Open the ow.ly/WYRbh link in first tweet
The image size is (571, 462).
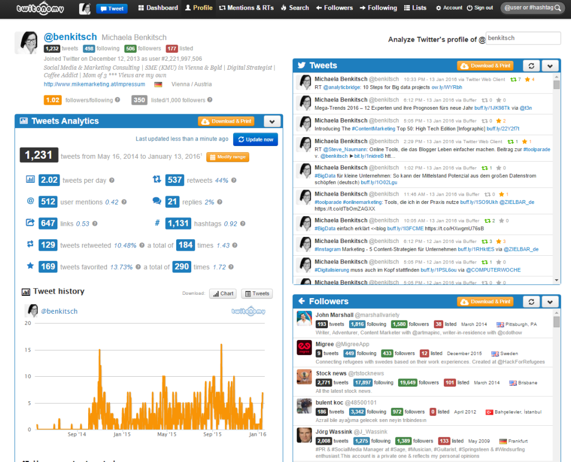(x=447, y=87)
